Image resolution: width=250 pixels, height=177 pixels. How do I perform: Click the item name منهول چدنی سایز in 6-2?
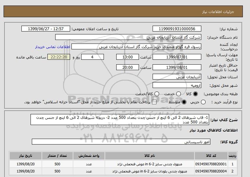pos(150,164)
